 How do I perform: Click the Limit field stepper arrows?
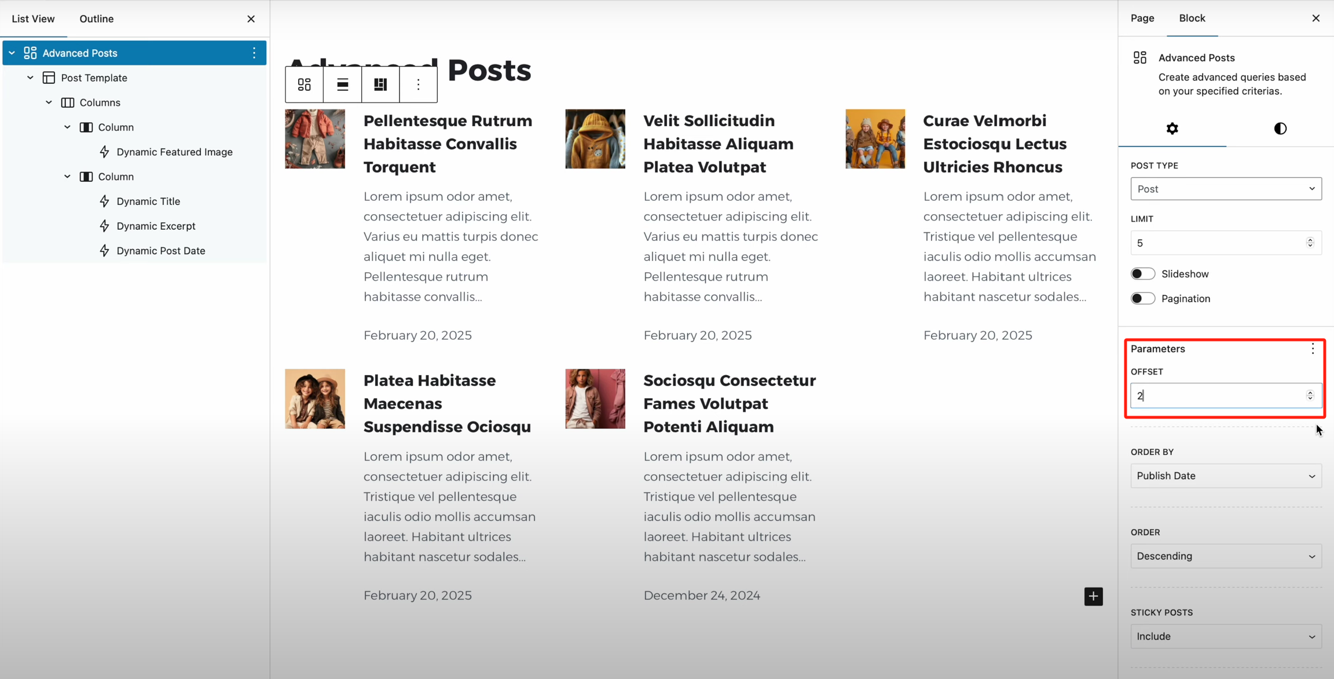1310,243
